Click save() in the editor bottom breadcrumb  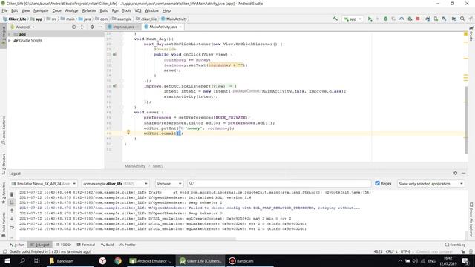point(157,166)
